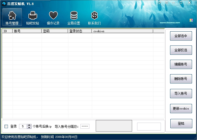This screenshot has width=197, height=140.
Task: Click the 欢迎使用百度贴吧顶帖机 status text
Action: point(20,137)
